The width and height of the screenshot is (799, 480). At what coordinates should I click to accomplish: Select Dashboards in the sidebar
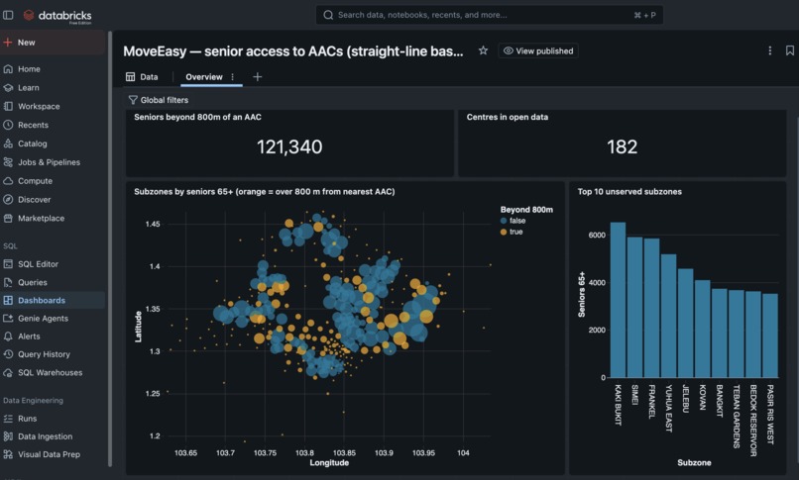coord(53,301)
